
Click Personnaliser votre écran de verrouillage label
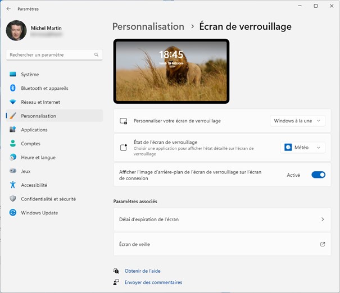click(177, 121)
